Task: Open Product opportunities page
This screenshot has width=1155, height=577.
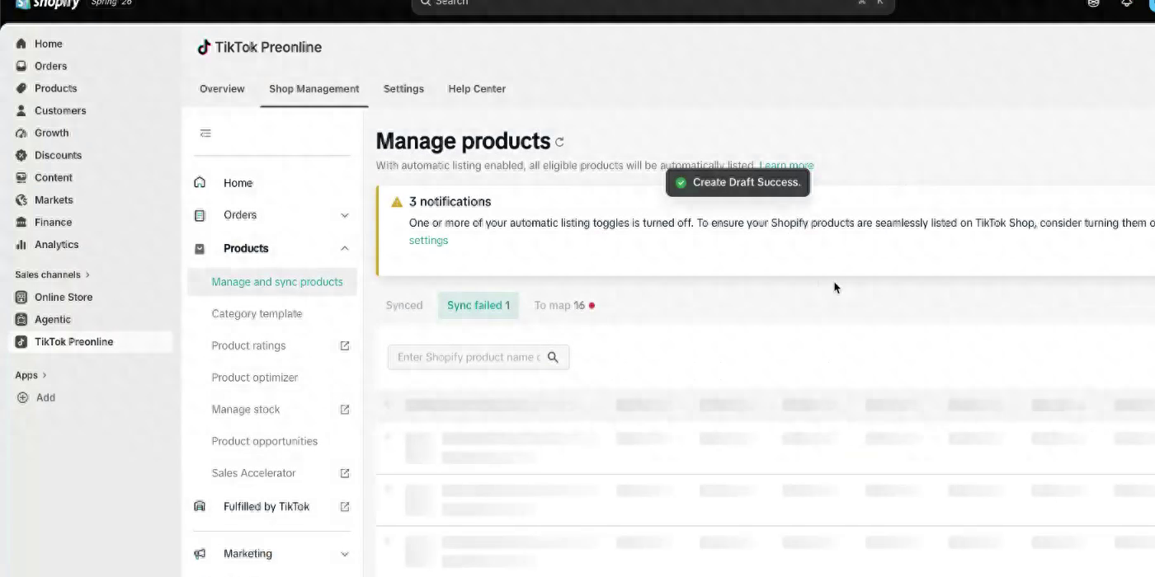Action: (x=265, y=441)
